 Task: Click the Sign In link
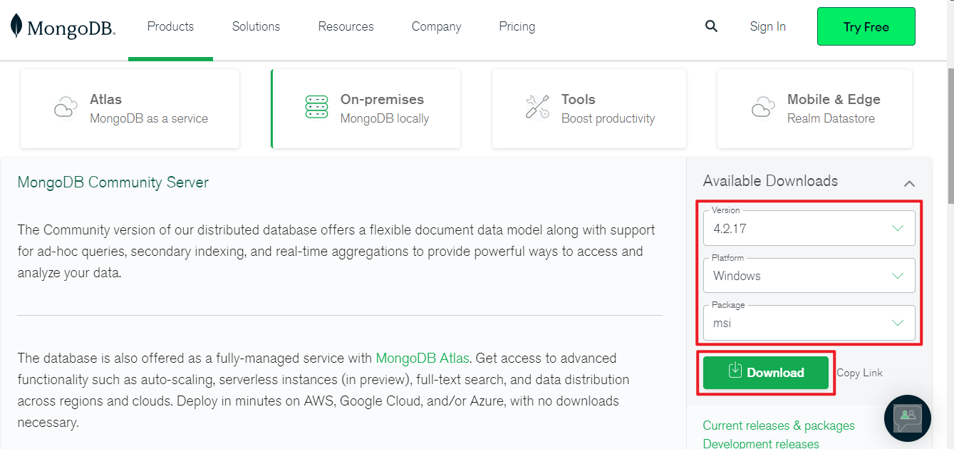767,26
